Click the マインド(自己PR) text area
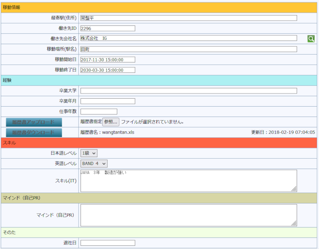 click(189, 215)
